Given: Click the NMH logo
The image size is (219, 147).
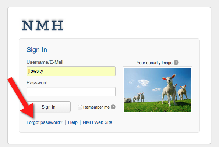Looking at the screenshot, I should 43,25.
